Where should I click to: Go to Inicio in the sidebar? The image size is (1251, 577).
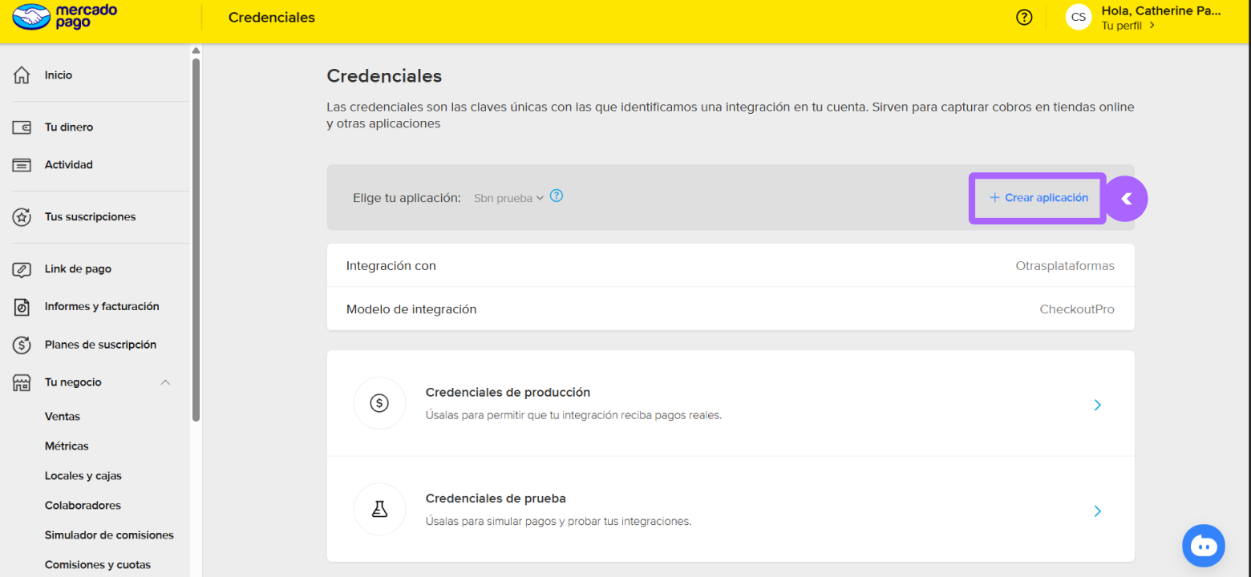click(x=59, y=75)
